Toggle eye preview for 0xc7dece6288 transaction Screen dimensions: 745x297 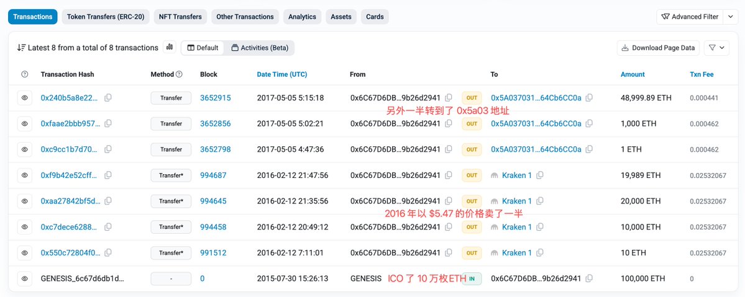(25, 227)
